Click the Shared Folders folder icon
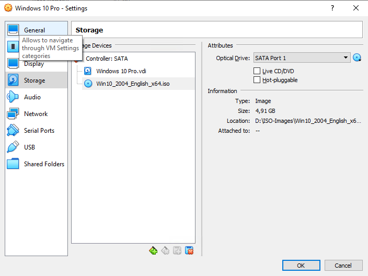 coord(13,164)
